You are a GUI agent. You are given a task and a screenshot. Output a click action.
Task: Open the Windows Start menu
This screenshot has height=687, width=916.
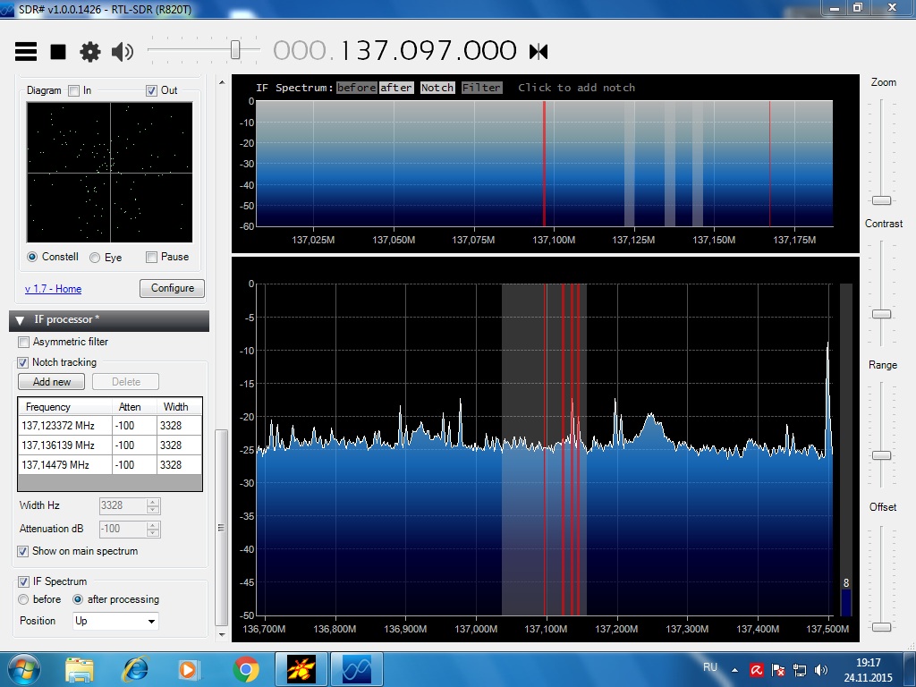[x=23, y=669]
